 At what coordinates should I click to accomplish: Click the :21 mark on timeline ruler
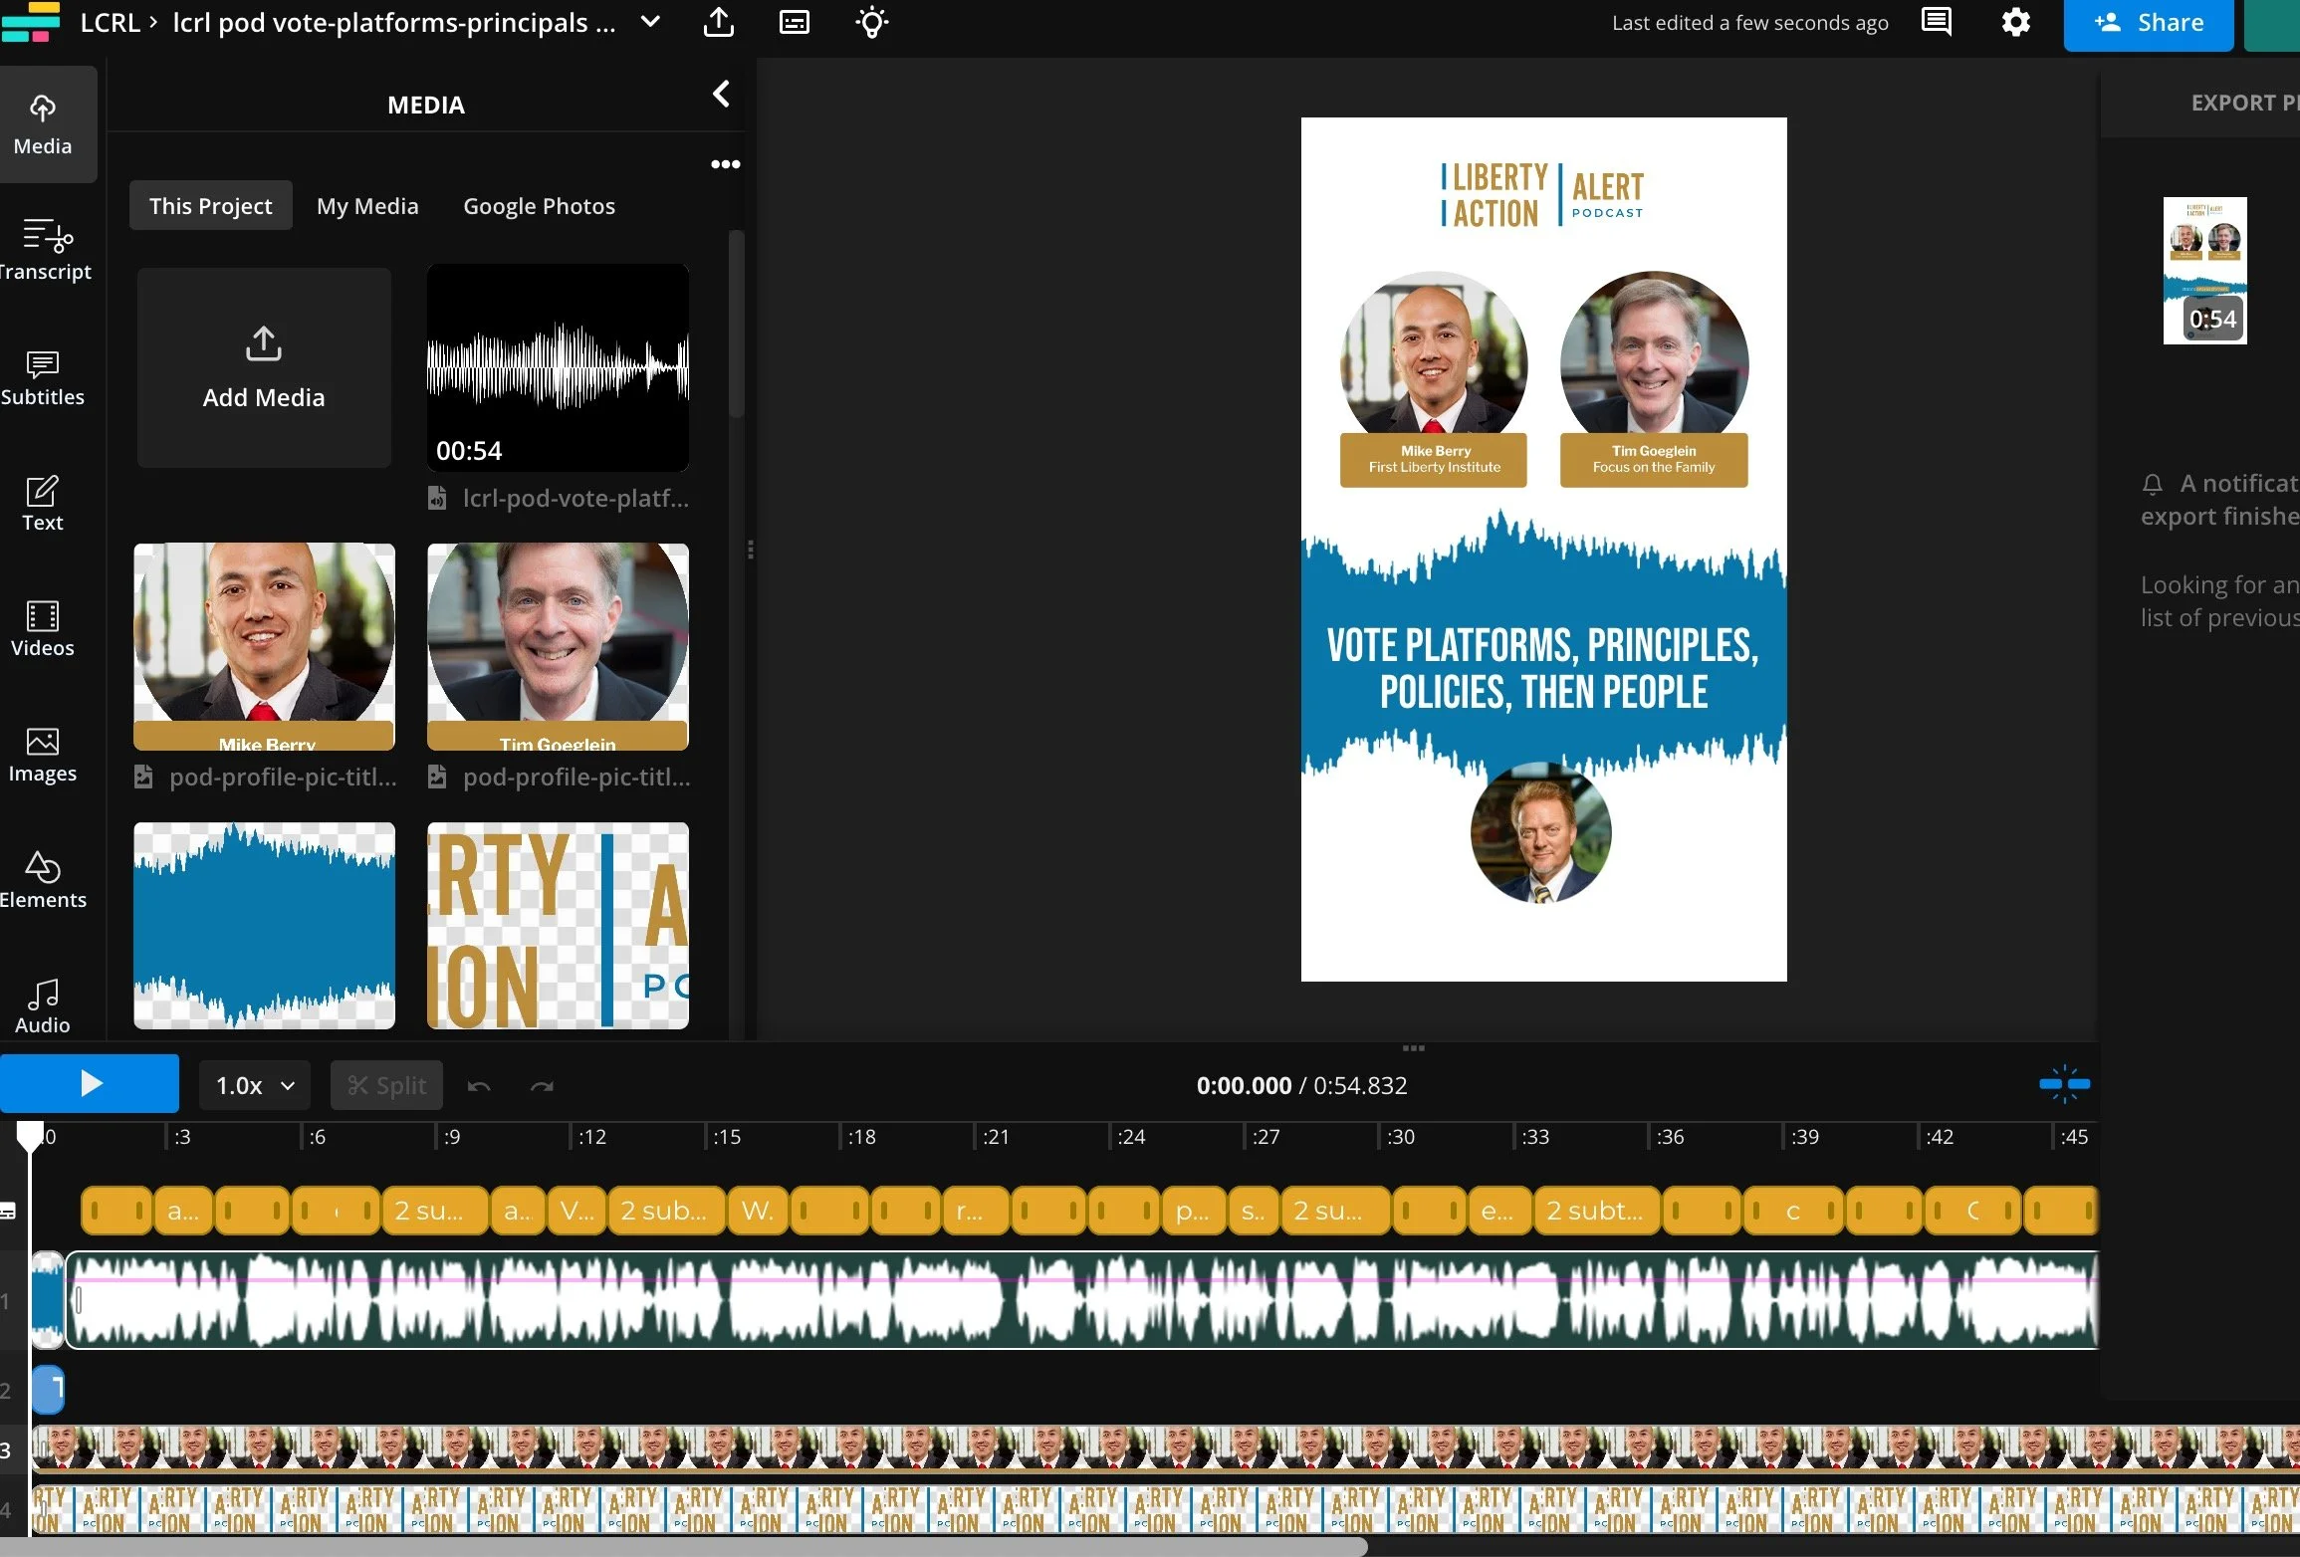coord(996,1136)
